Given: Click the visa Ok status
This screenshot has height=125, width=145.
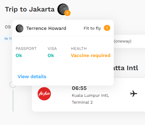Looking at the screenshot, I should click(x=51, y=55).
